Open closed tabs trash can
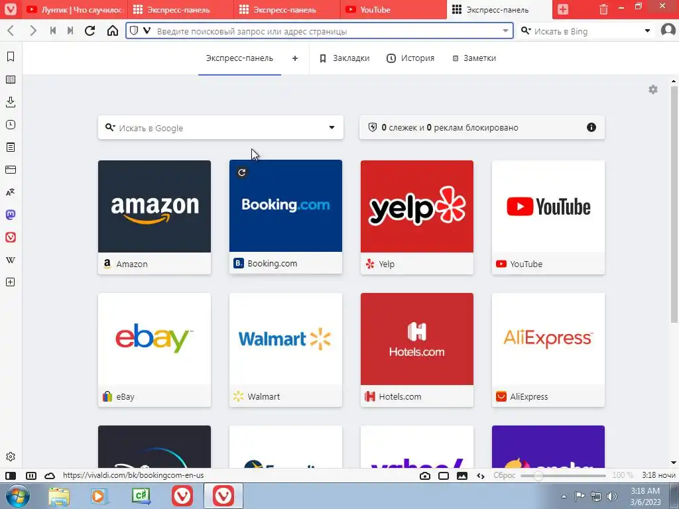The height and width of the screenshot is (509, 679). [603, 9]
